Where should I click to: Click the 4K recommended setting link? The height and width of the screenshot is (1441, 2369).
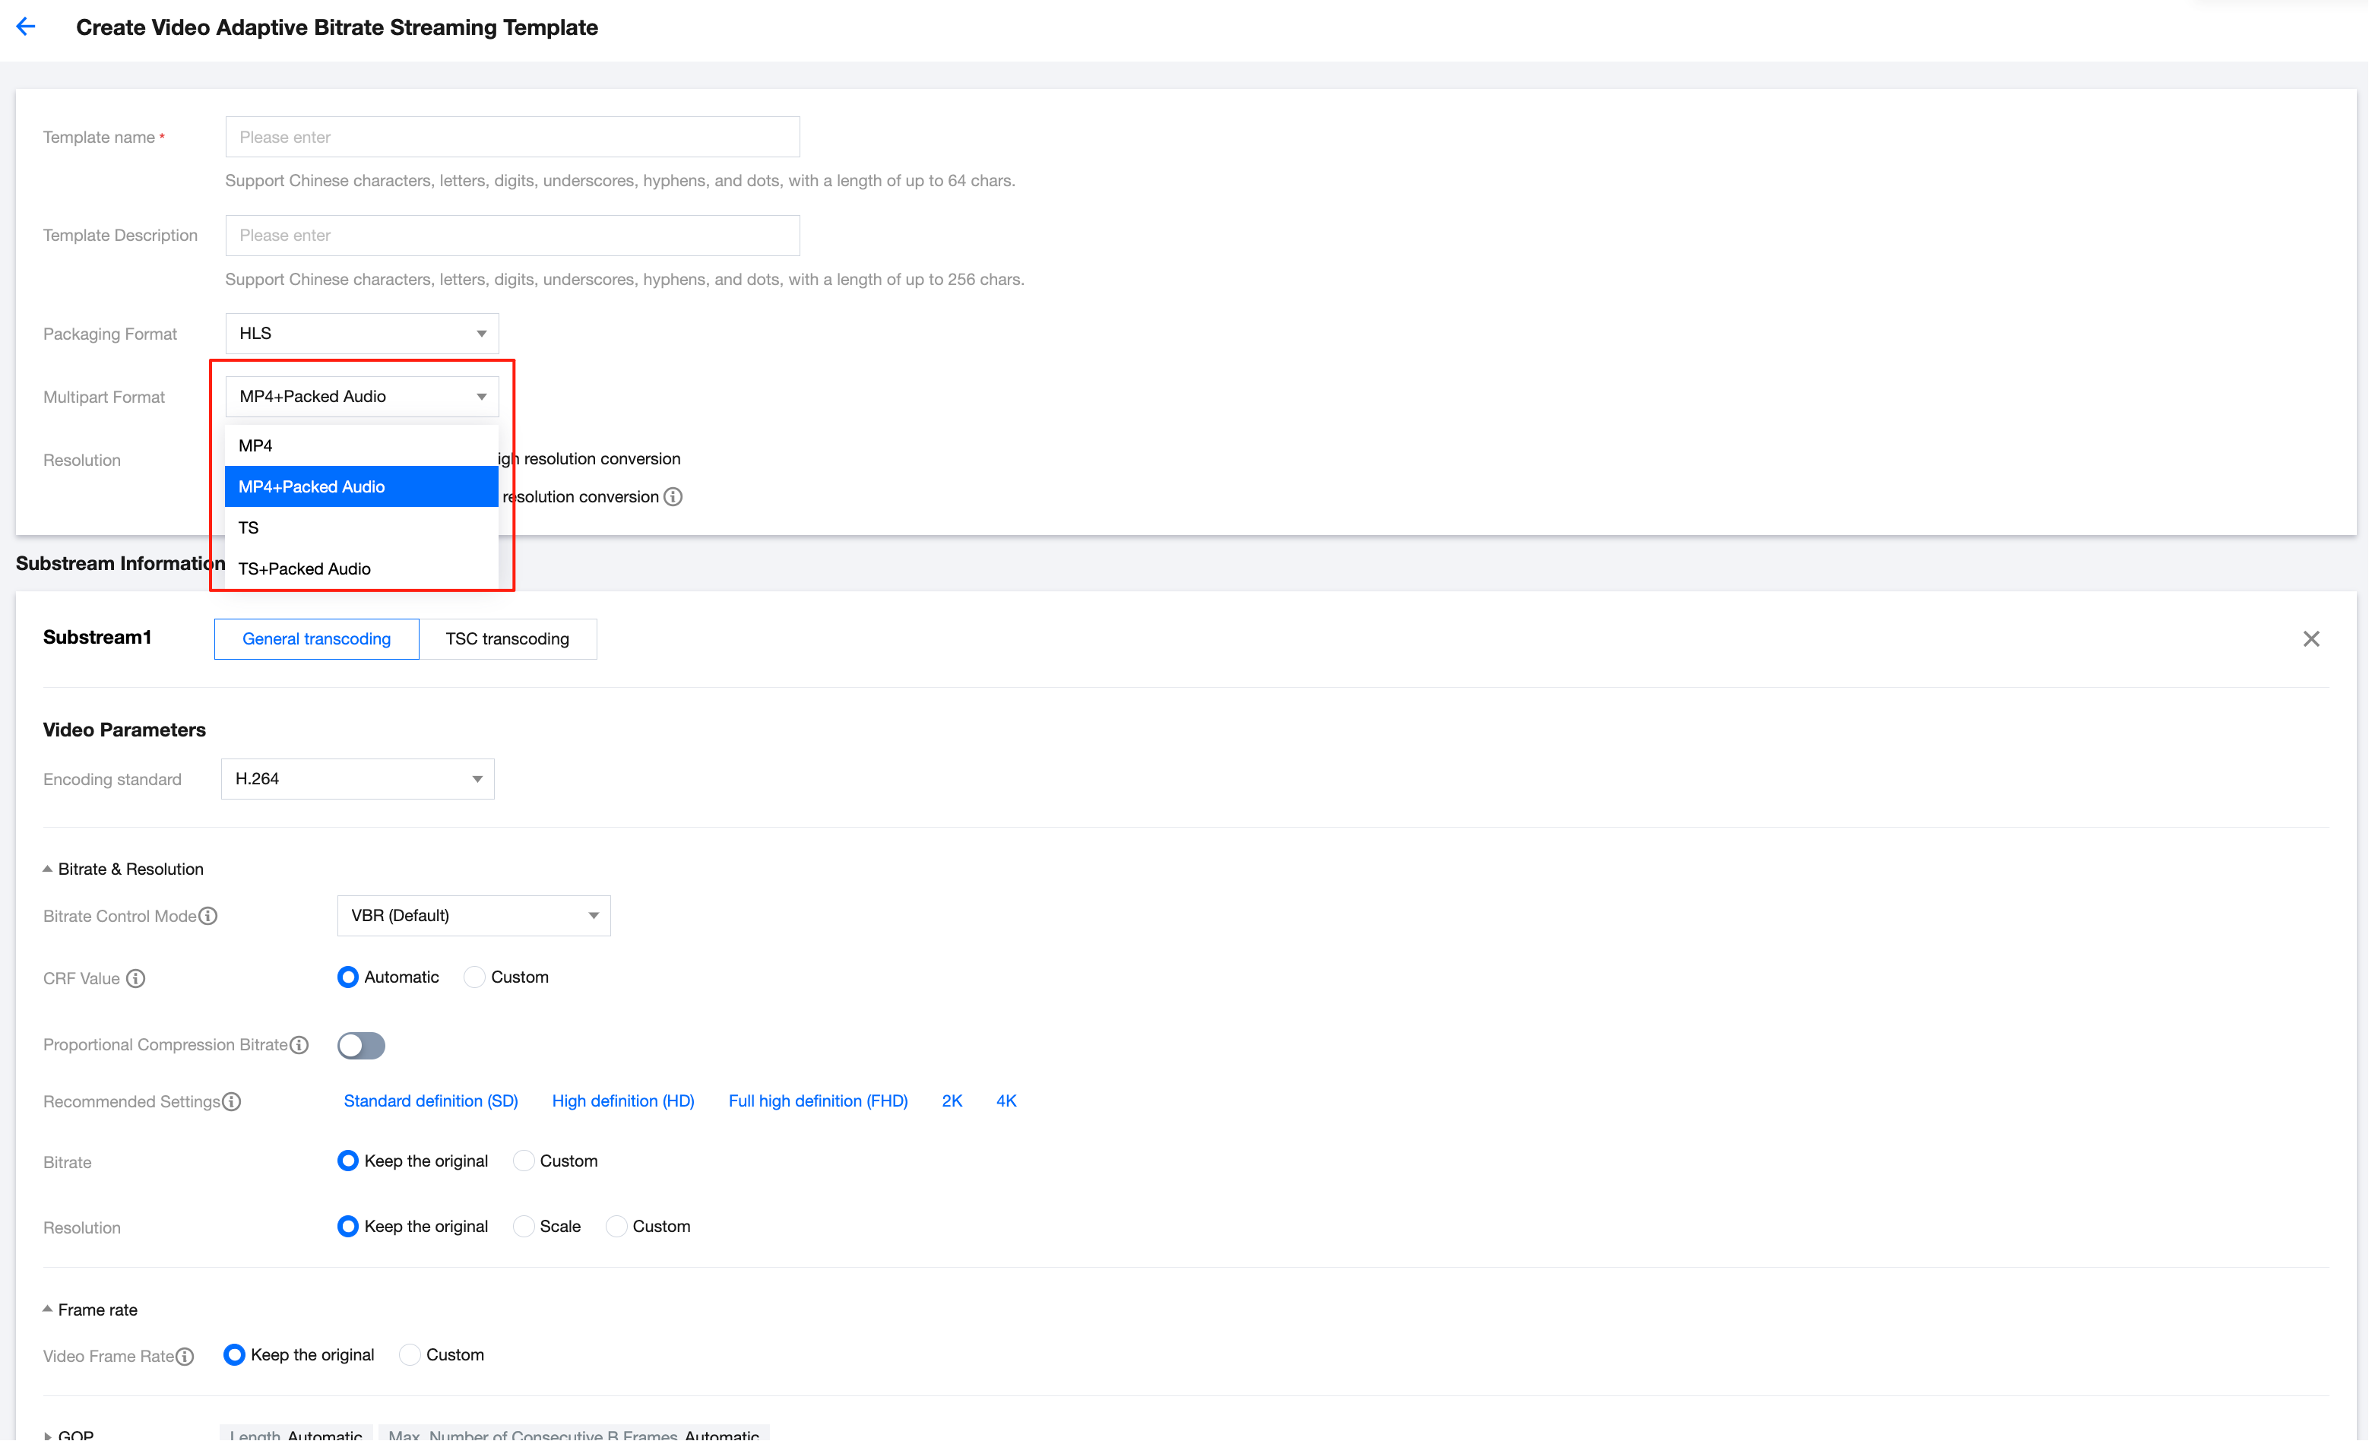click(x=1005, y=1101)
